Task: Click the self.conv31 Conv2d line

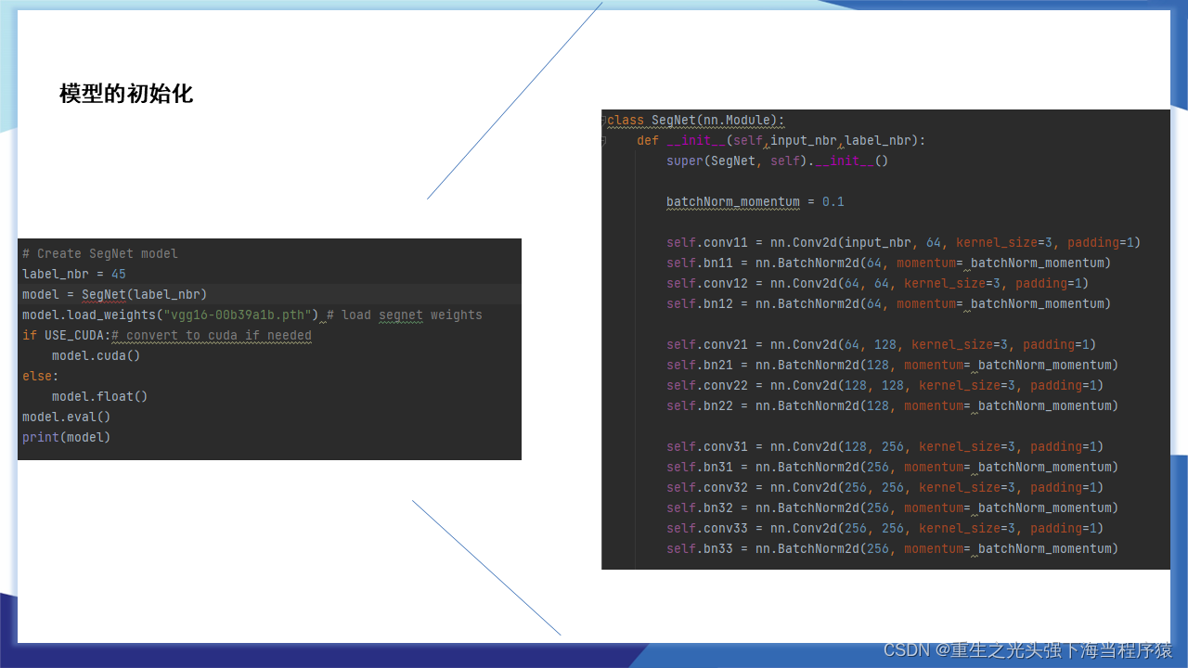Action: point(885,447)
